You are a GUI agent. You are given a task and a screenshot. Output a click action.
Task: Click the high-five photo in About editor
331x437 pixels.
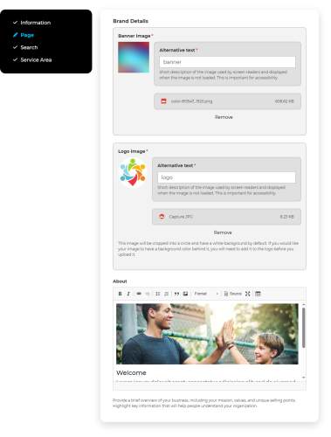pos(207,334)
